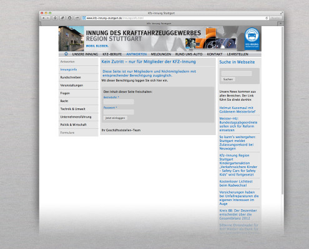The height and width of the screenshot is (249, 309).
Task: Open Kreis BB Der Dezember news link
Action: 238,214
